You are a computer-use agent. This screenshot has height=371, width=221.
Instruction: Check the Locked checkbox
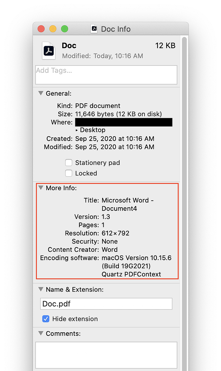coord(68,173)
